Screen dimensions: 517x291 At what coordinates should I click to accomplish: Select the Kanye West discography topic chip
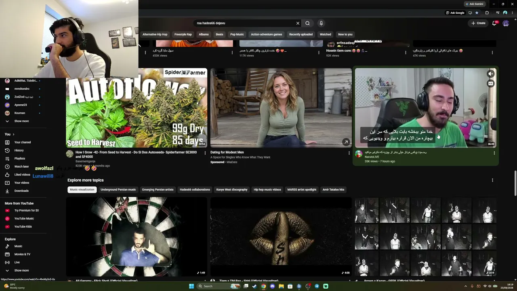click(232, 190)
